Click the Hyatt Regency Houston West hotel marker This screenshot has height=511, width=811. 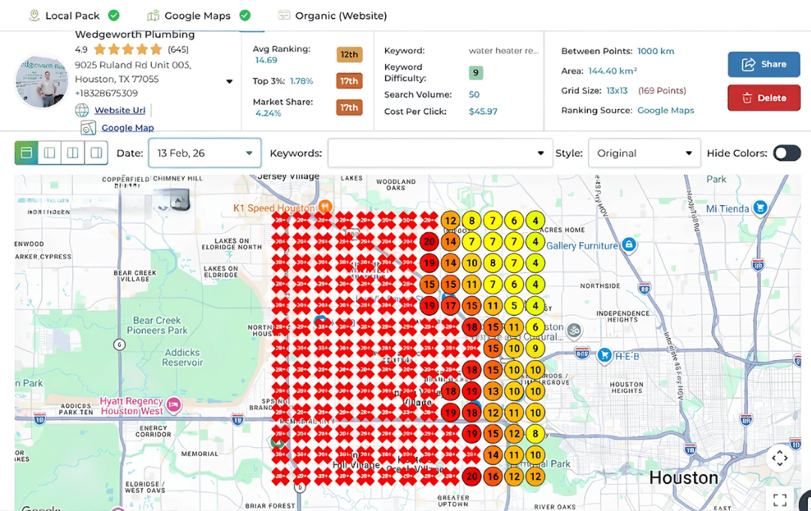(174, 405)
